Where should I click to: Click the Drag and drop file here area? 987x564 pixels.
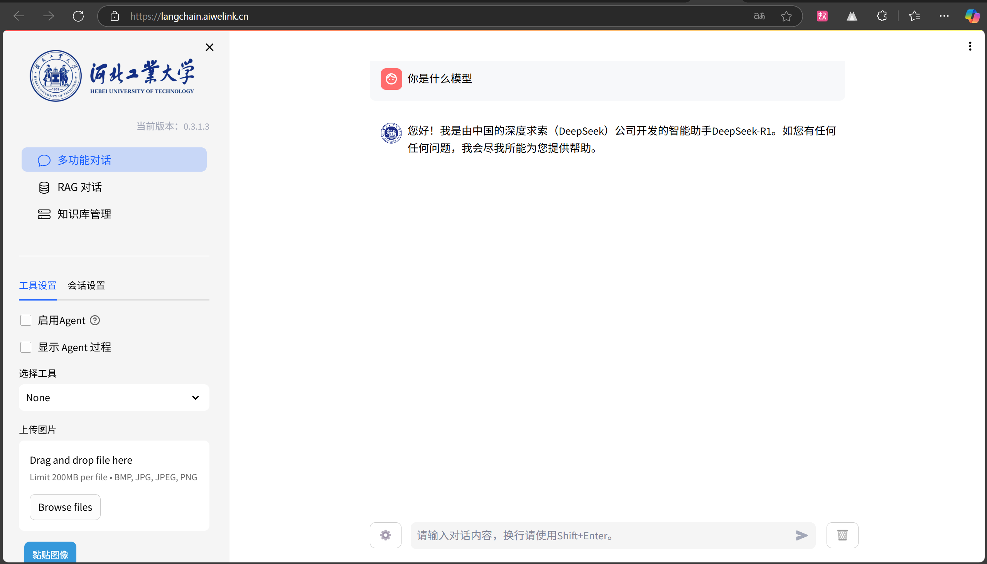114,485
